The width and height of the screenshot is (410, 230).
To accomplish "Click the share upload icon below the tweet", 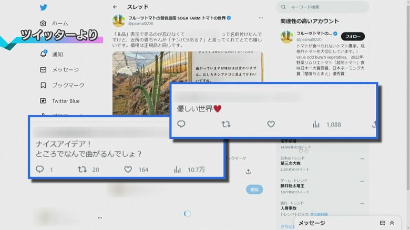I will pyautogui.click(x=248, y=172).
